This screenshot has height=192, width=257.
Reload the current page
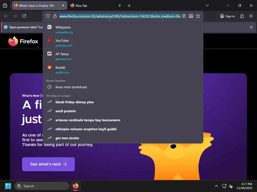tap(24, 16)
